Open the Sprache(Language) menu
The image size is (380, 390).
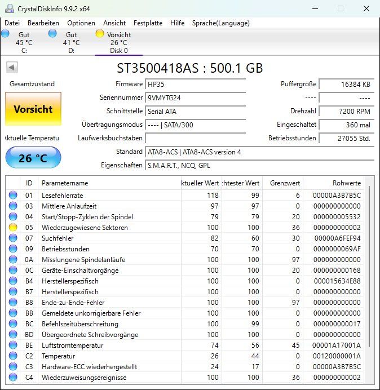221,23
